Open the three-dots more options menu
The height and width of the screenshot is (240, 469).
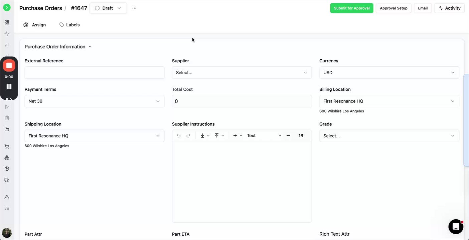[134, 8]
